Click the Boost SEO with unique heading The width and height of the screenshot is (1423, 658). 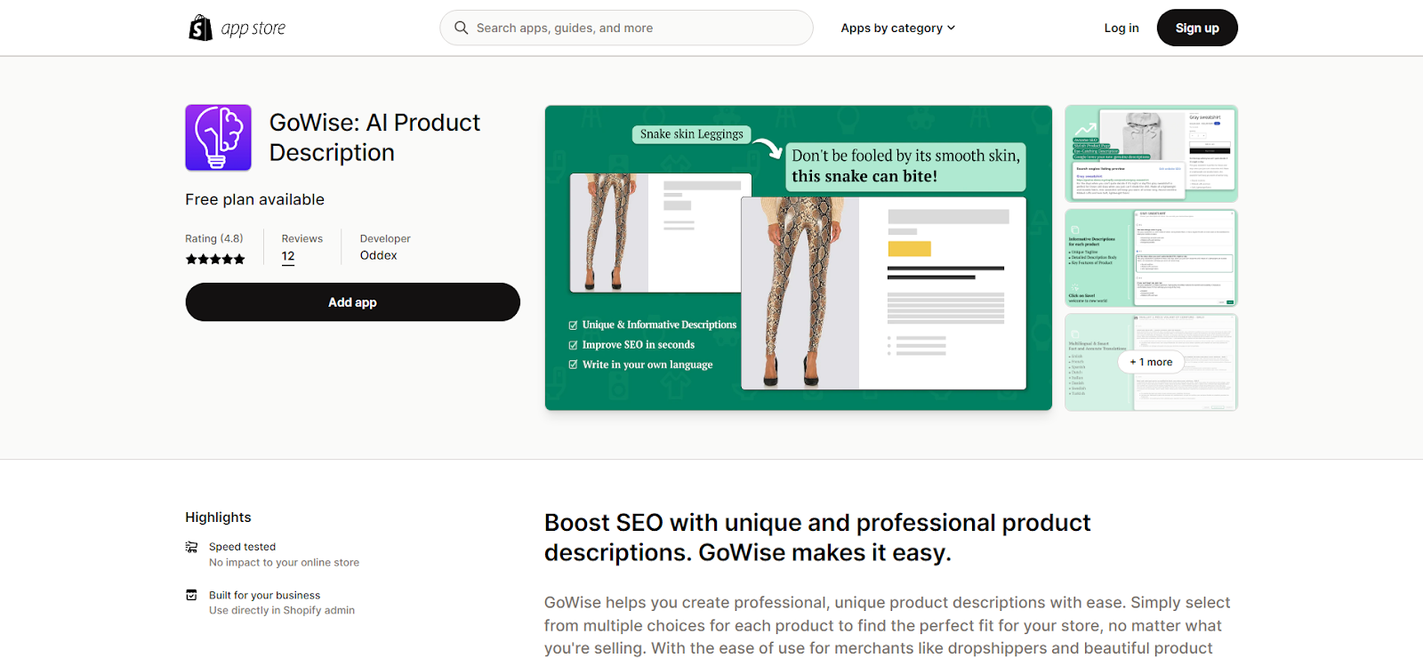[817, 537]
